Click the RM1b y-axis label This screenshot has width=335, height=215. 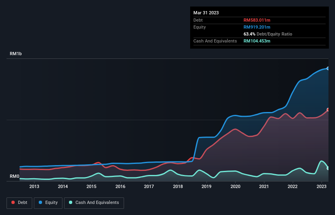tap(16, 54)
